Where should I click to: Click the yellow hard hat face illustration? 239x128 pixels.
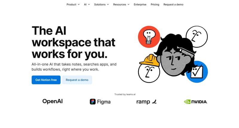[149, 69]
